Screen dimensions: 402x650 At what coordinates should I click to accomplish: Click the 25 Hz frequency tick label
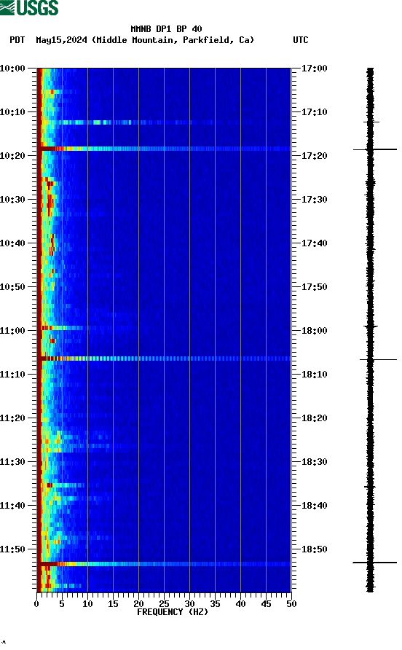tap(164, 604)
